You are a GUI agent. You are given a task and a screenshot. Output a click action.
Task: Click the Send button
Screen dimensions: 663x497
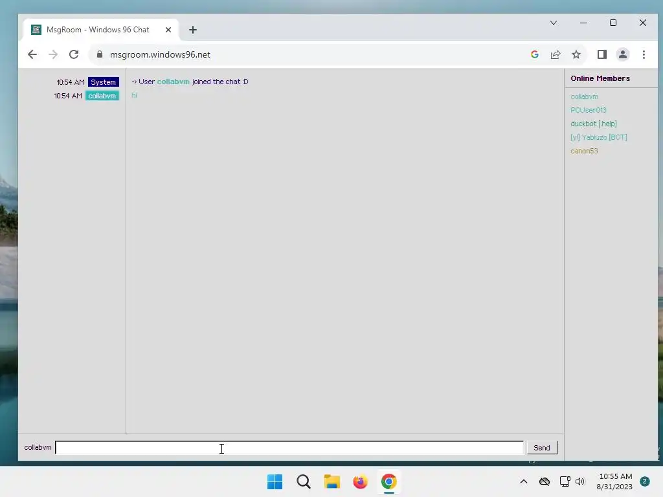click(x=542, y=448)
